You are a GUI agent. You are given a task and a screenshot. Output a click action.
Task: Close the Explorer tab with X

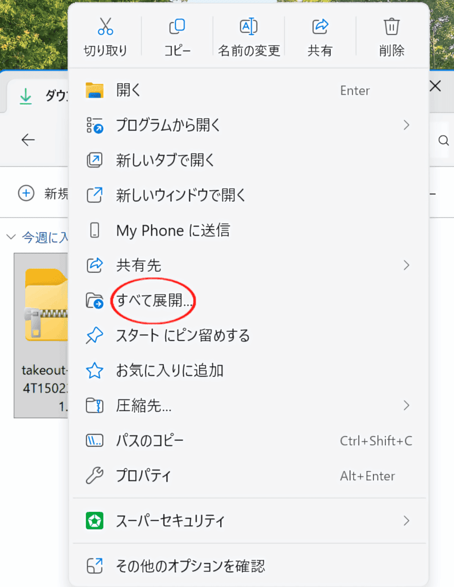[435, 86]
